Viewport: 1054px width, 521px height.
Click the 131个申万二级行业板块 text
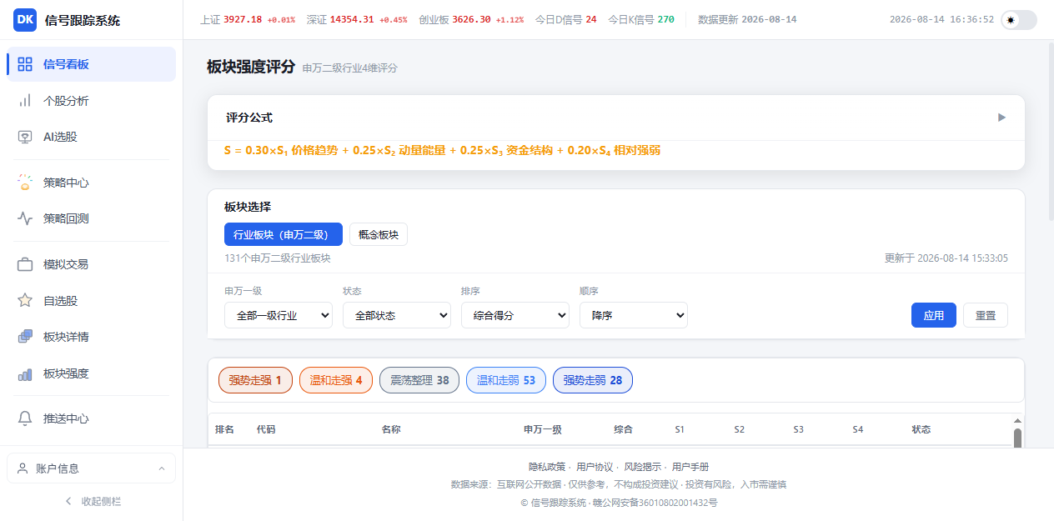(278, 258)
